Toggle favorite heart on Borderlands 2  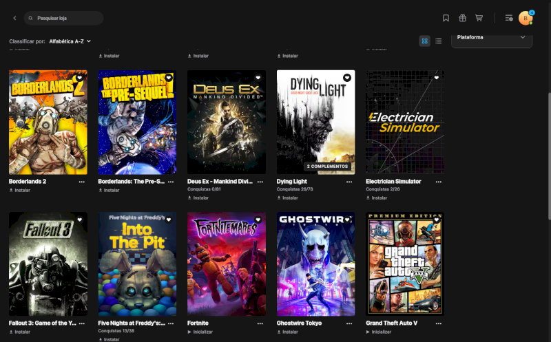tap(79, 78)
